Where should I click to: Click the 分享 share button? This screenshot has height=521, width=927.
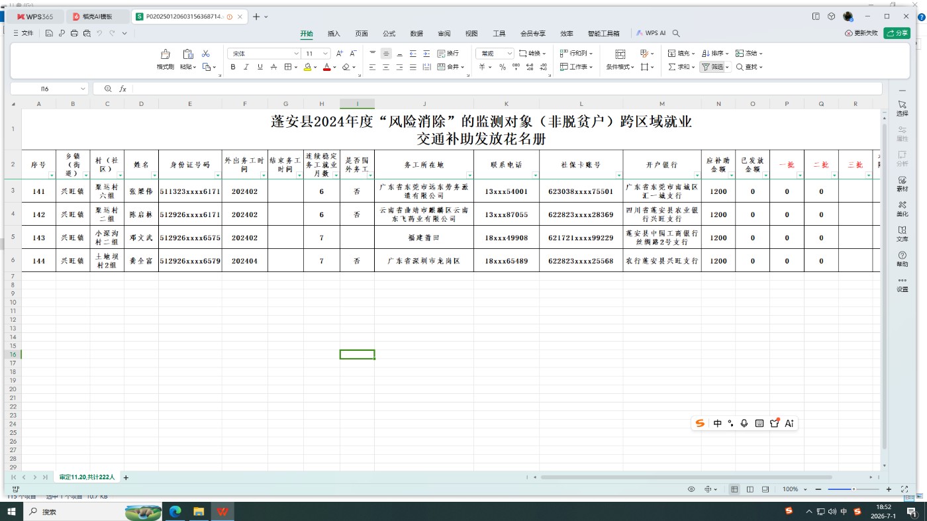point(897,33)
